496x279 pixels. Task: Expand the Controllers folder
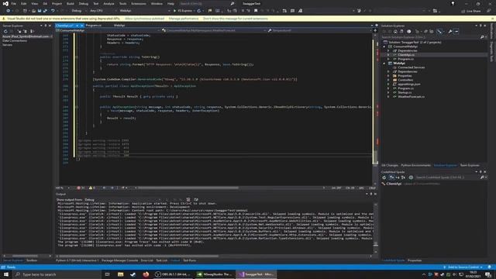tap(388, 80)
